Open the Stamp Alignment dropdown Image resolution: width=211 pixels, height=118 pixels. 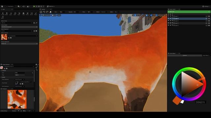pos(19,44)
